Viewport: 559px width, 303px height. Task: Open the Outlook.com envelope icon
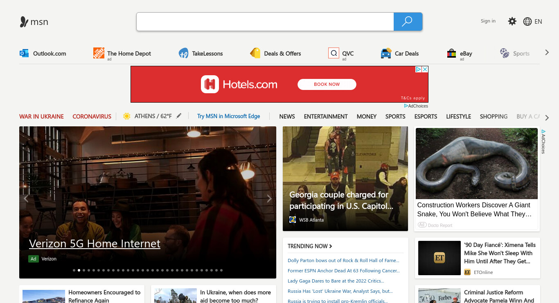24,53
